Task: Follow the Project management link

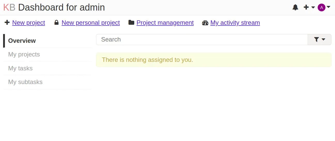Action: (x=165, y=23)
